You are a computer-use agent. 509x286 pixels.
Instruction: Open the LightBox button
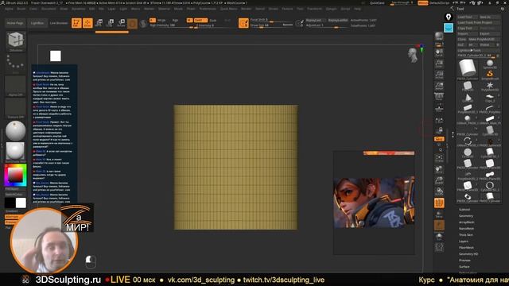click(37, 23)
